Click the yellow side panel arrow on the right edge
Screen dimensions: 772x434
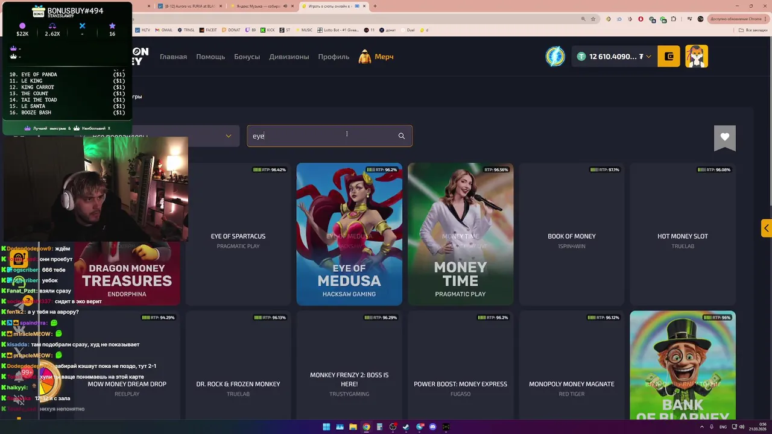pos(766,228)
